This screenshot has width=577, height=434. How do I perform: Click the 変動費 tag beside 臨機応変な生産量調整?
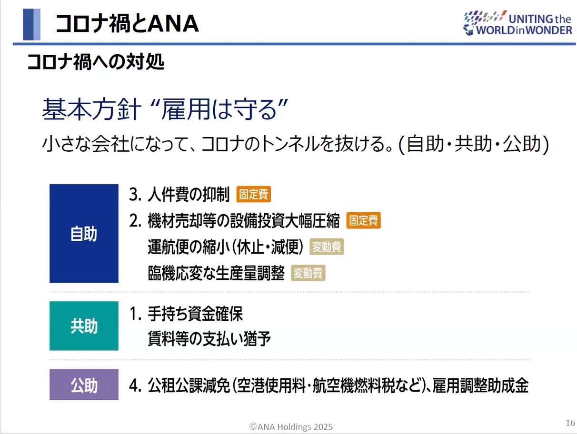tap(308, 273)
